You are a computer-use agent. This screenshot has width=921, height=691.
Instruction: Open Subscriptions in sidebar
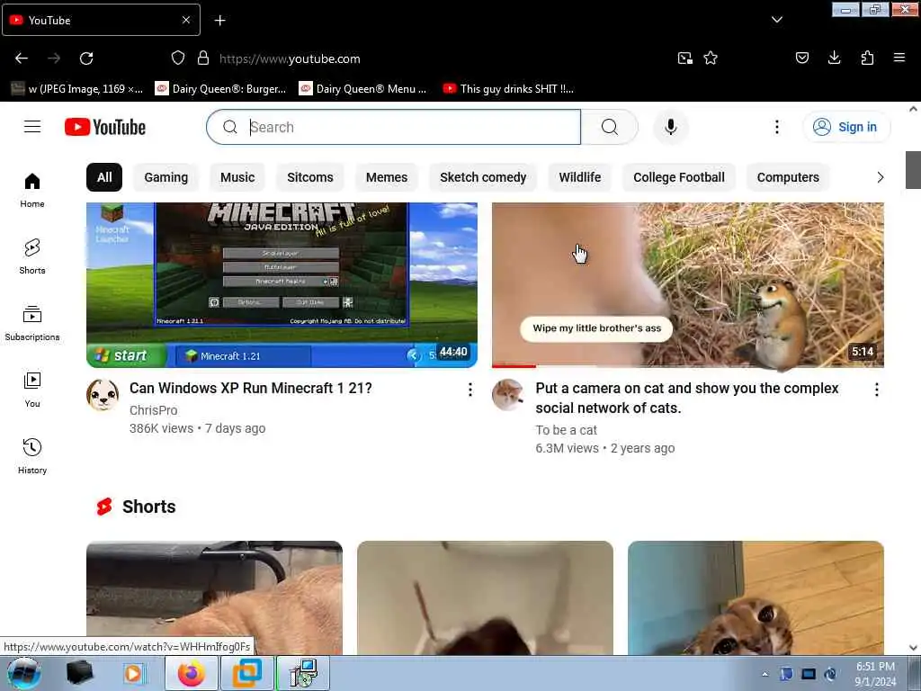point(32,323)
